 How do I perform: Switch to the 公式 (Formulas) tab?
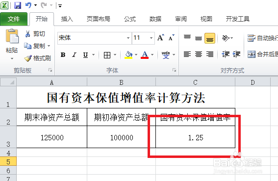(x=130, y=19)
